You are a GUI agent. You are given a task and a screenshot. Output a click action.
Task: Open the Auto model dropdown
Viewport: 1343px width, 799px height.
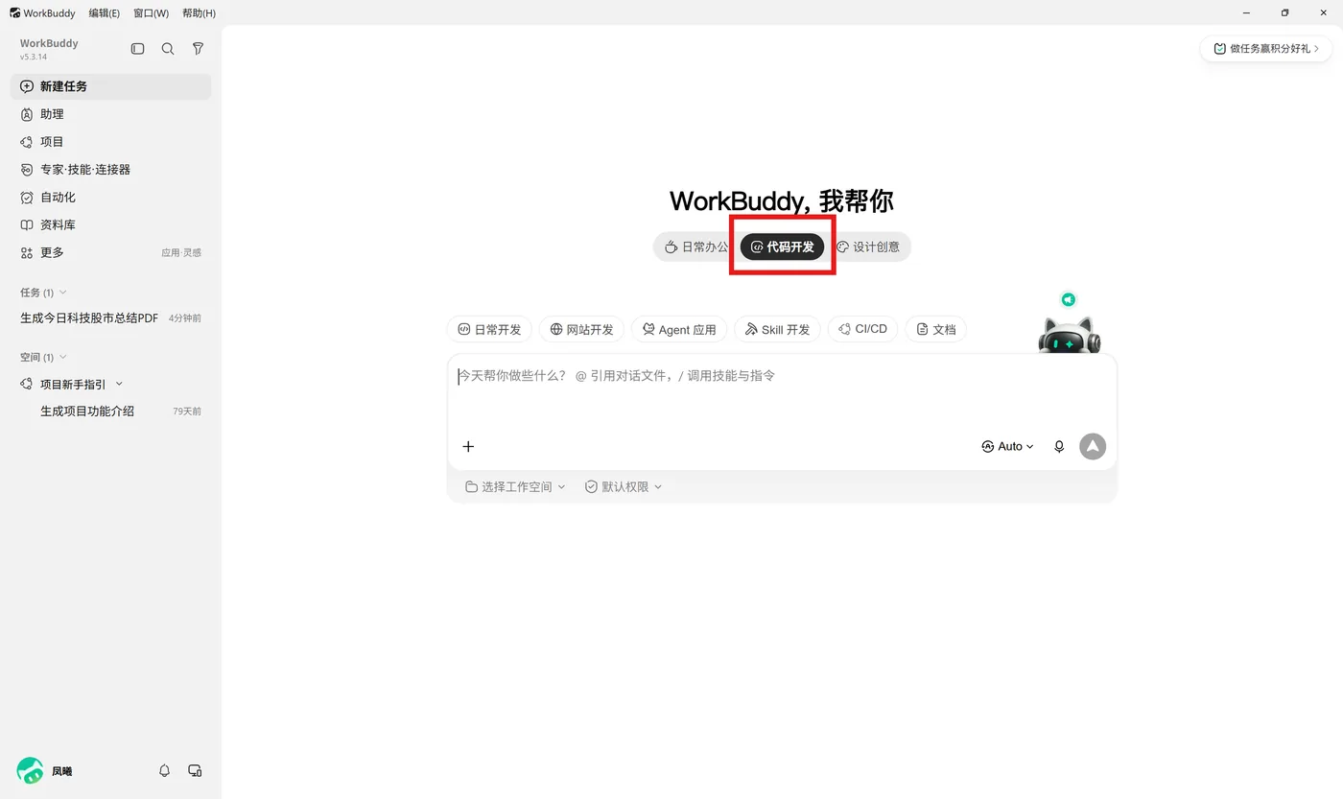pyautogui.click(x=1007, y=446)
